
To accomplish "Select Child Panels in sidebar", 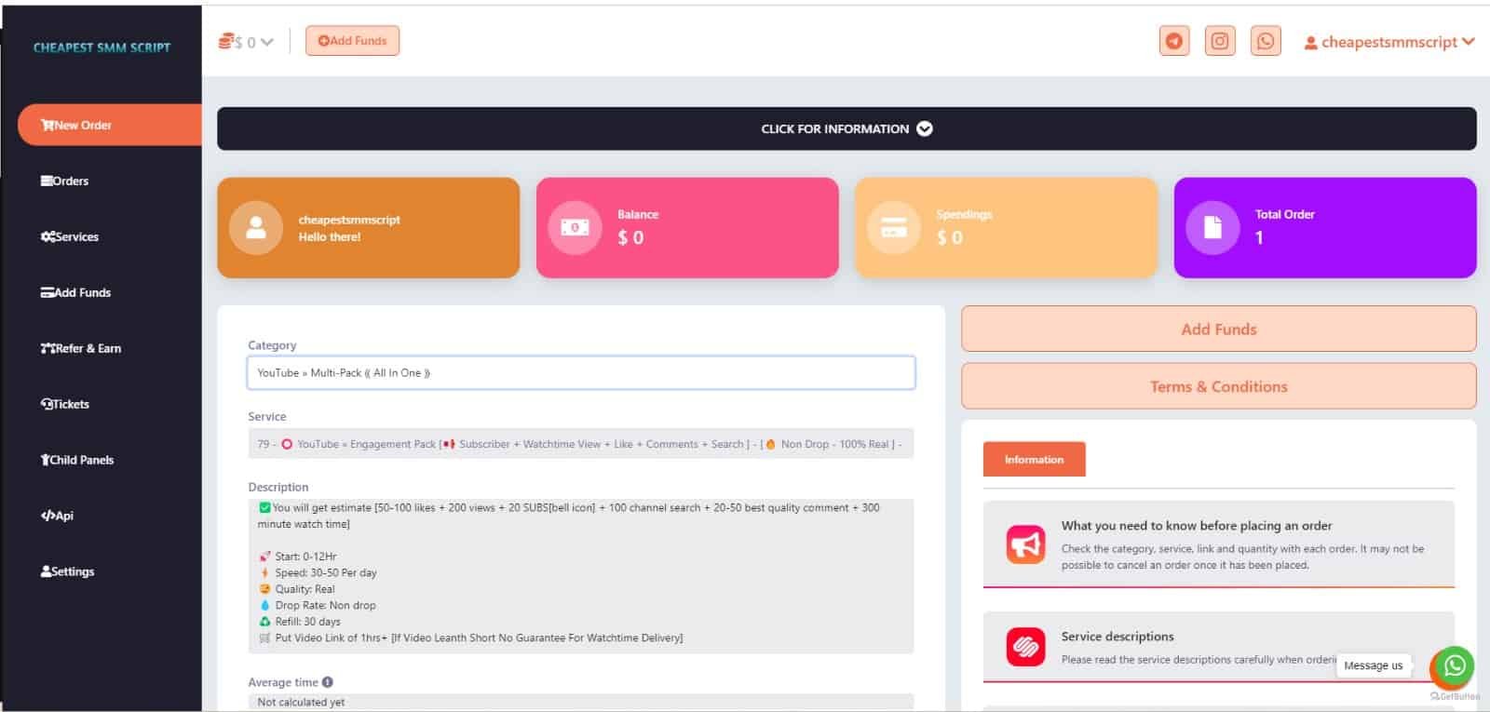I will coord(77,460).
